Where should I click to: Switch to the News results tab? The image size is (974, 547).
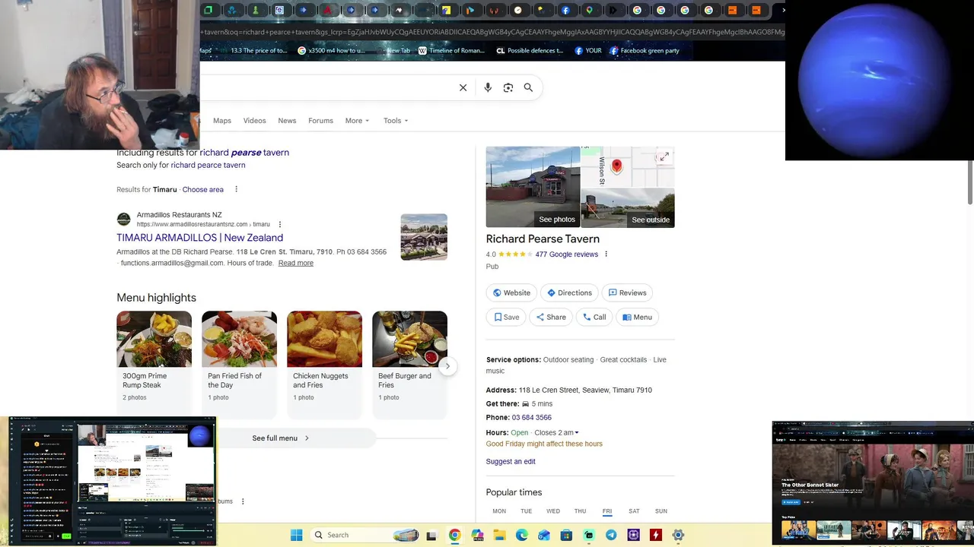287,121
